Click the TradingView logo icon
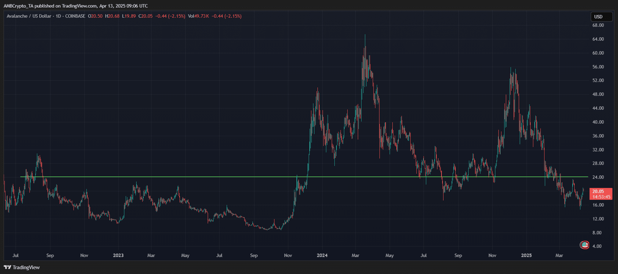The image size is (618, 274). click(7, 267)
